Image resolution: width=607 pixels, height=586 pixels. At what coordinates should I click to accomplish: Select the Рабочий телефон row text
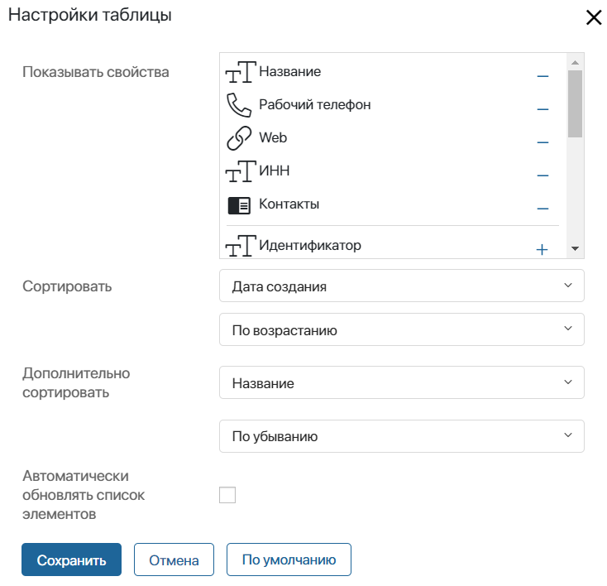point(315,104)
